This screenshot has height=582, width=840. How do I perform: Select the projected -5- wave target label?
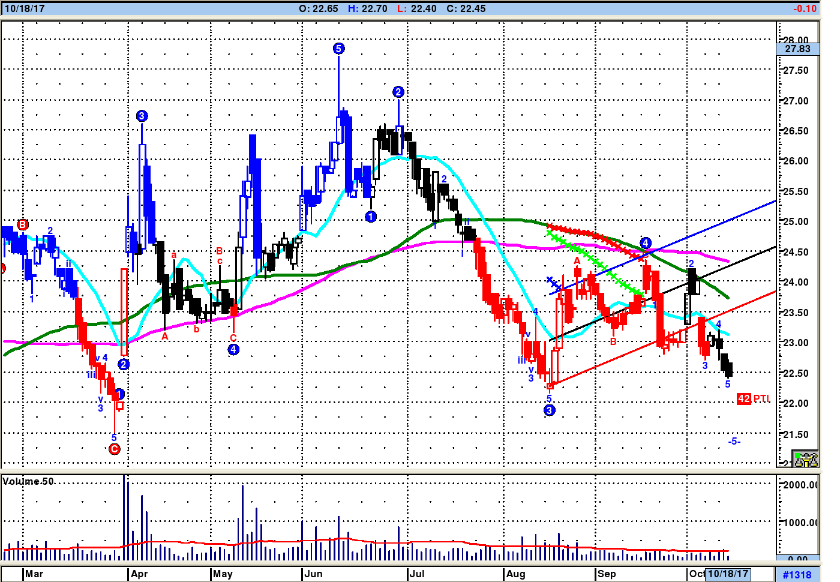point(734,441)
